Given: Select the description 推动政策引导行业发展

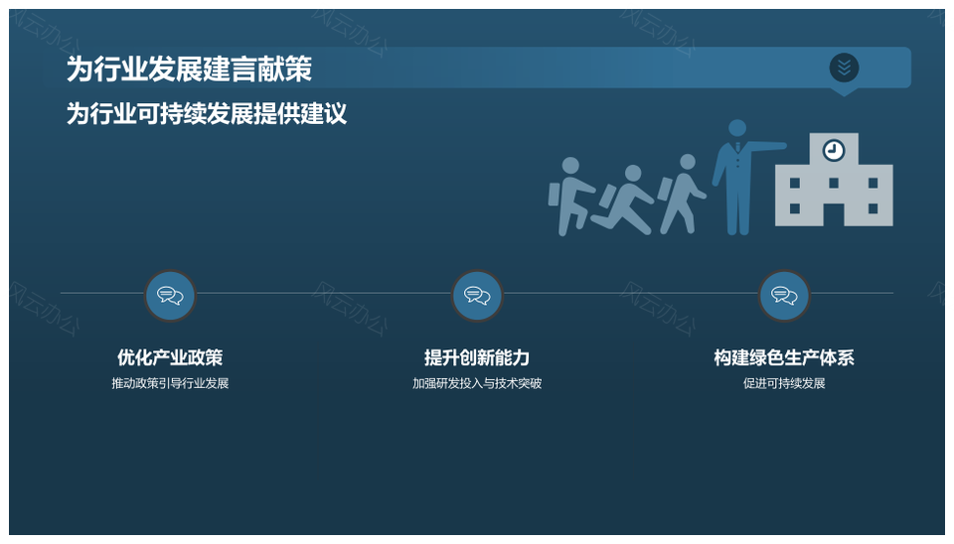Looking at the screenshot, I should (170, 383).
